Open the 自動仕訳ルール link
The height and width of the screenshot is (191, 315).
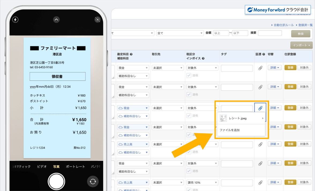[x=284, y=25]
